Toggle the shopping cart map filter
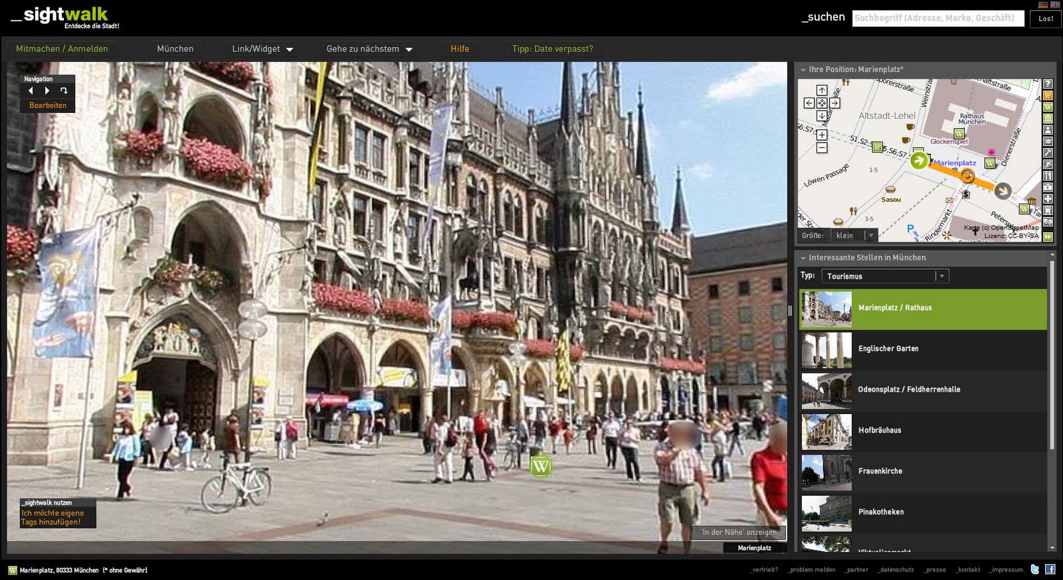 [1048, 96]
